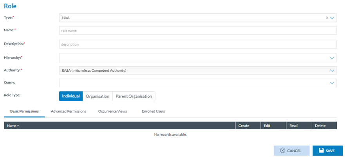Click the Create column header

click(244, 126)
